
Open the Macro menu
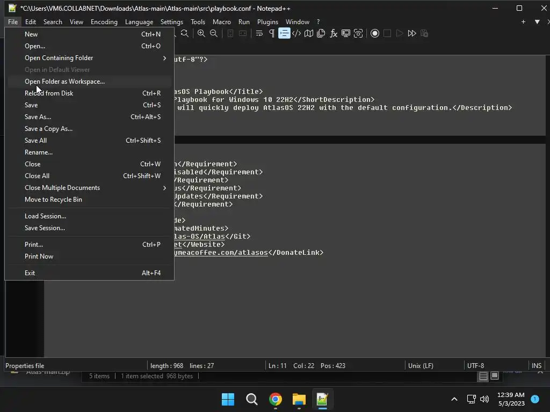[x=222, y=21]
